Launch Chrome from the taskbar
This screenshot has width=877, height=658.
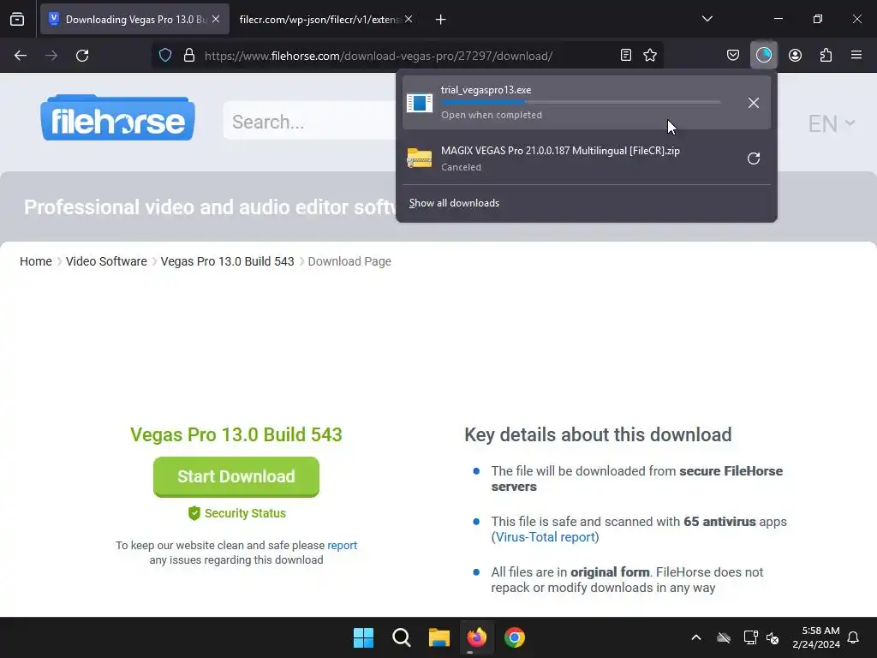tap(515, 637)
